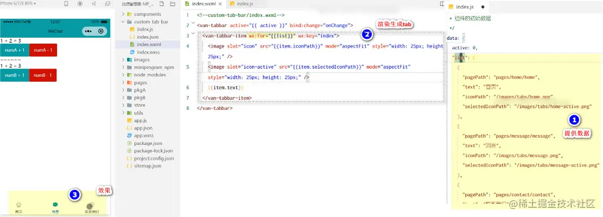
Task: Expand the node_modules folder
Action: (123, 75)
